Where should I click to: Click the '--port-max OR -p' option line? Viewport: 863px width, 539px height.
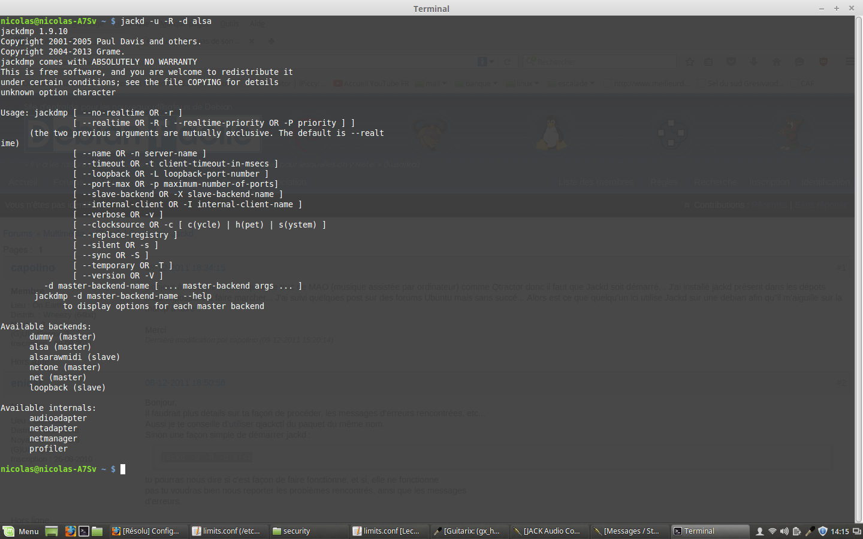[176, 184]
